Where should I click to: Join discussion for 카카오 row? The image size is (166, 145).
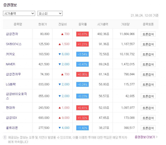(x=148, y=54)
